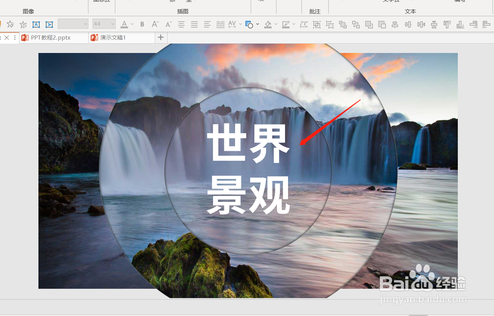Expand the font color dropdown arrow
The width and height of the screenshot is (494, 316).
132,24
